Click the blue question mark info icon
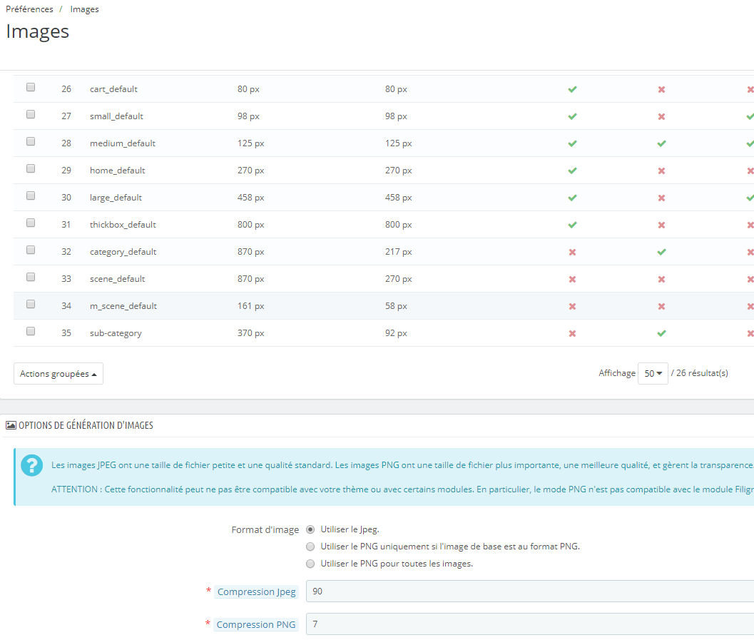 pyautogui.click(x=31, y=465)
